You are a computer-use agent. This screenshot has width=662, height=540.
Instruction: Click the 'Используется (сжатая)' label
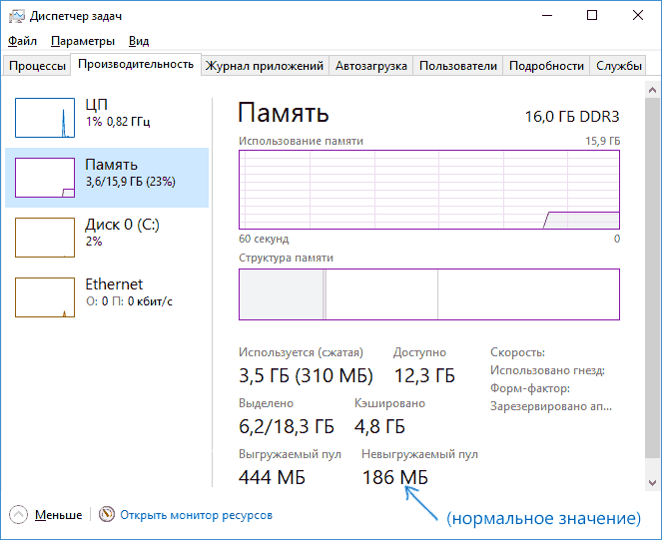[301, 352]
